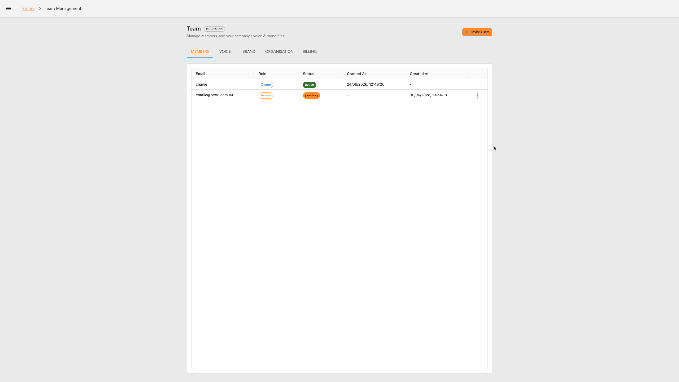Click the active status badge
The width and height of the screenshot is (679, 382).
click(309, 85)
